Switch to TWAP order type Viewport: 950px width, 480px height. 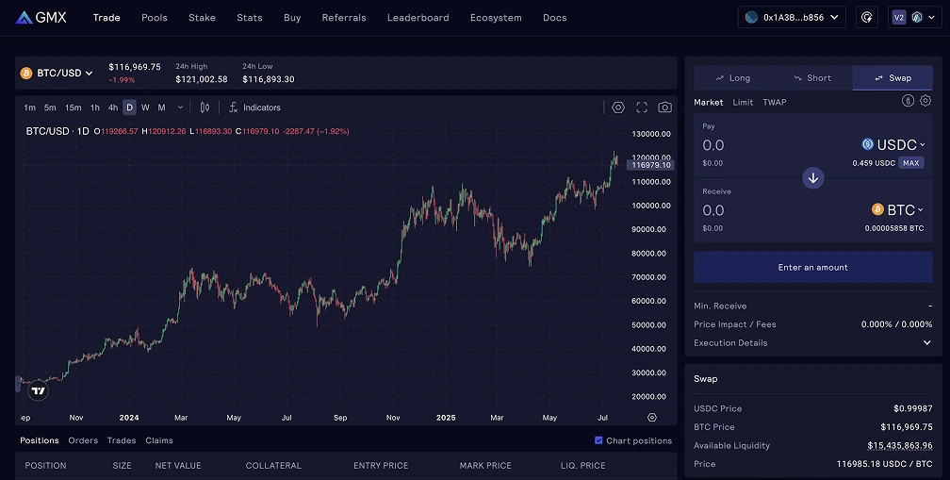(775, 103)
